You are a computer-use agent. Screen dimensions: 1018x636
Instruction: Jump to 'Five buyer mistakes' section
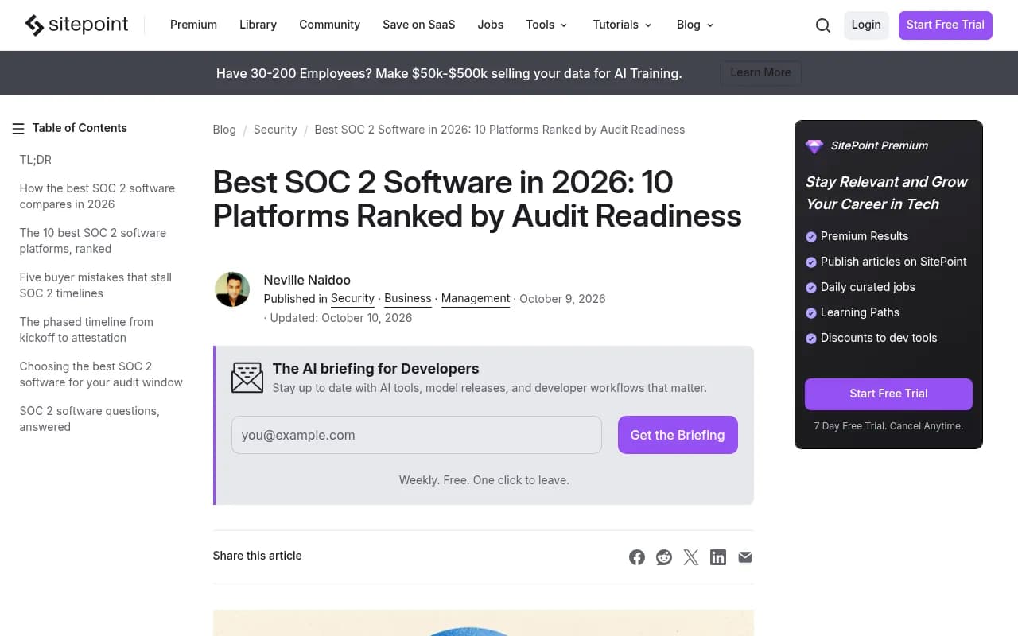pos(95,285)
